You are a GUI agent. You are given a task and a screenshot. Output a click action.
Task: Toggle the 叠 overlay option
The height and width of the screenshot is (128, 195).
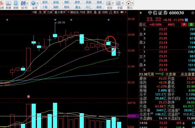pyautogui.click(x=95, y=12)
